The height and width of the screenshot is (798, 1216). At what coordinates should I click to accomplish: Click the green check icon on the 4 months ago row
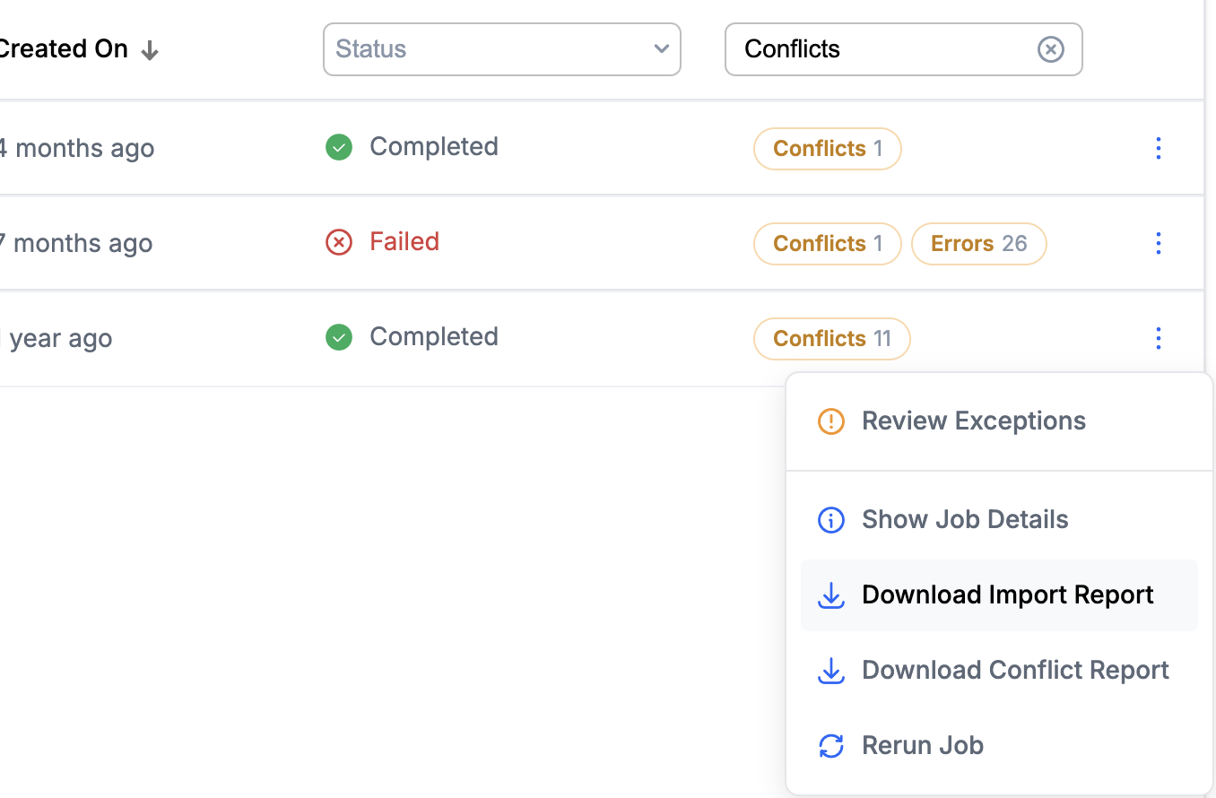[x=339, y=147]
